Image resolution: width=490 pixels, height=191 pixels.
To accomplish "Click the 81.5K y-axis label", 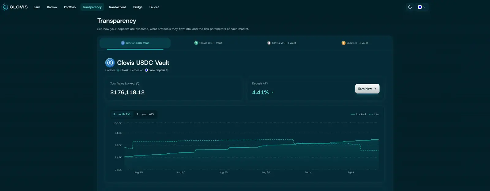I will click(x=118, y=158).
